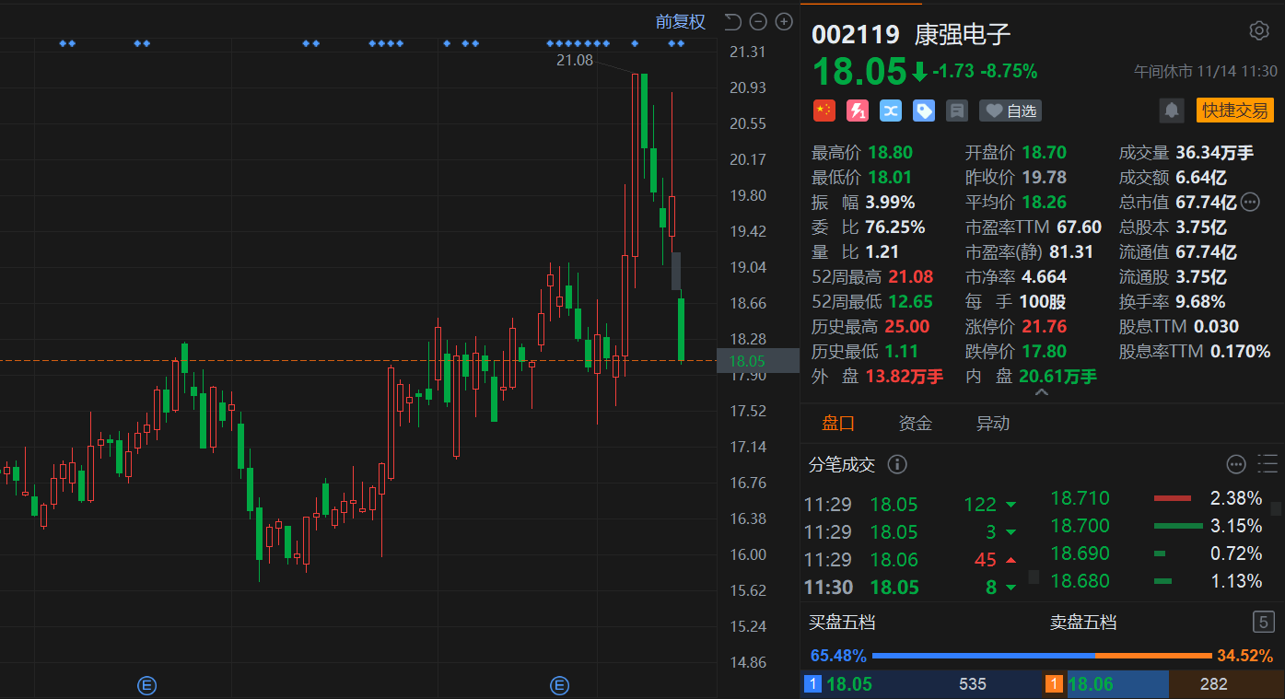Change the order book depth with the 5 box
The image size is (1285, 699).
tap(1264, 622)
